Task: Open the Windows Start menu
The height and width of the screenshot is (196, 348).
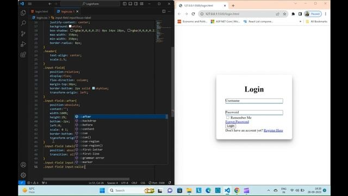Action: coord(102,191)
